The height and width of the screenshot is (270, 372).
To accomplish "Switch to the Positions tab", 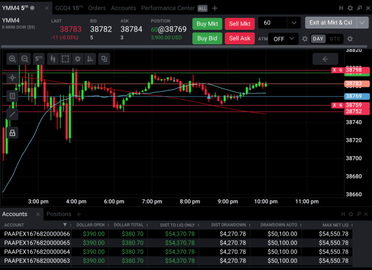I will coord(59,214).
